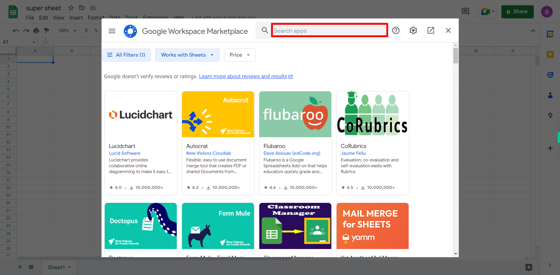
Task: Open the Form Mule app banner
Action: (x=218, y=226)
